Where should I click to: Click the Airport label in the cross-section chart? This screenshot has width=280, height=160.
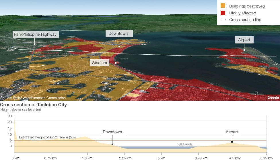tap(232, 132)
